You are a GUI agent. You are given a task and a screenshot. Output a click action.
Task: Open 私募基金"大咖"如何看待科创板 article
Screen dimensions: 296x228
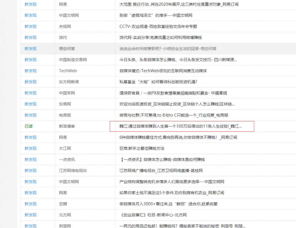pos(158,82)
